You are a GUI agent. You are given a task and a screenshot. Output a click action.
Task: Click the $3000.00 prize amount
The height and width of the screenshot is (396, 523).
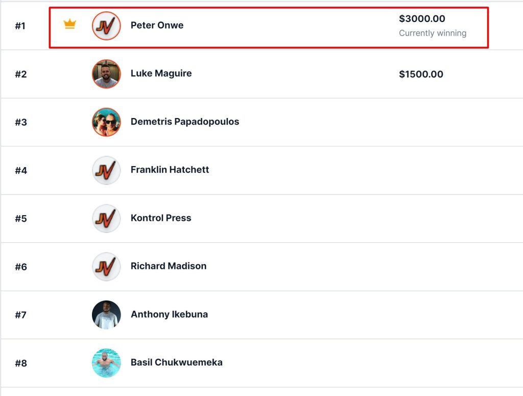point(422,19)
